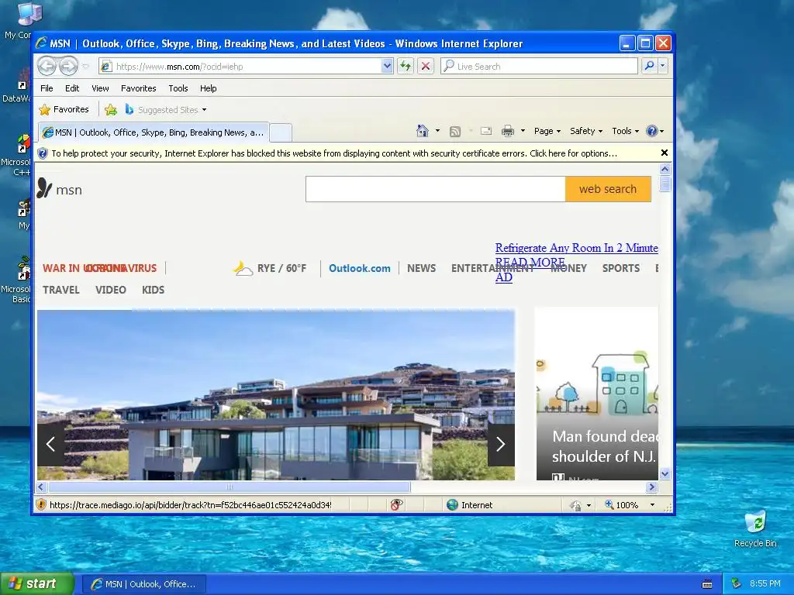This screenshot has height=595, width=794.
Task: Open the Favorites menu in menu bar
Action: 138,88
